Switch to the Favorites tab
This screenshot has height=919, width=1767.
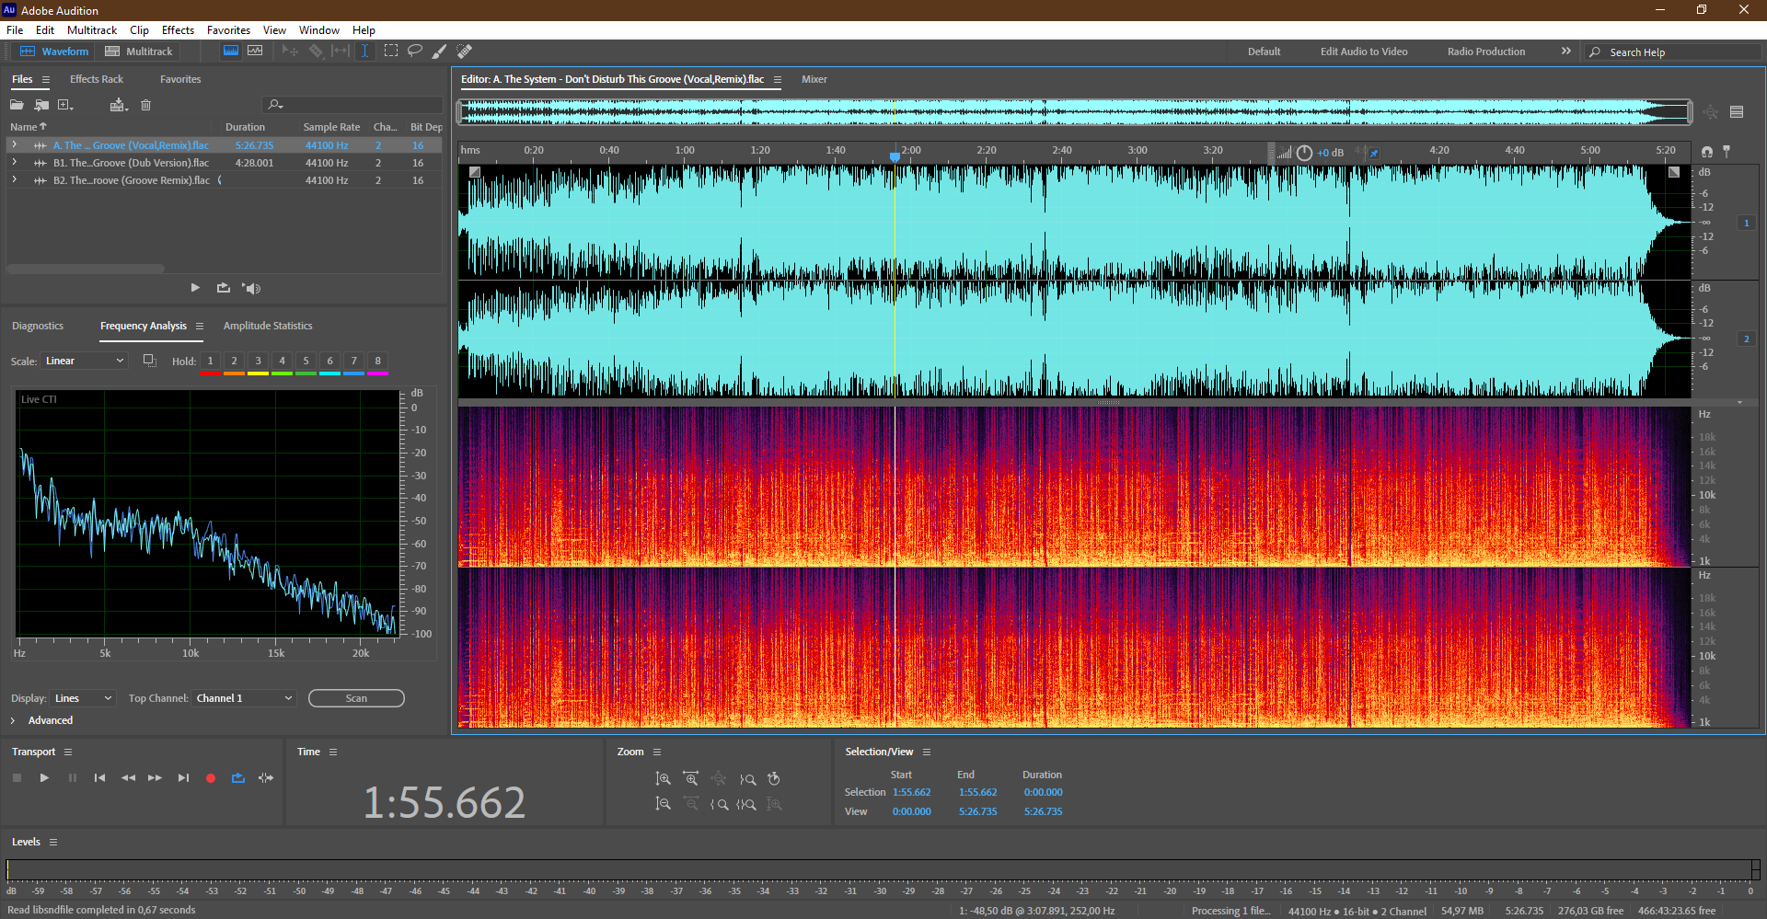[180, 79]
